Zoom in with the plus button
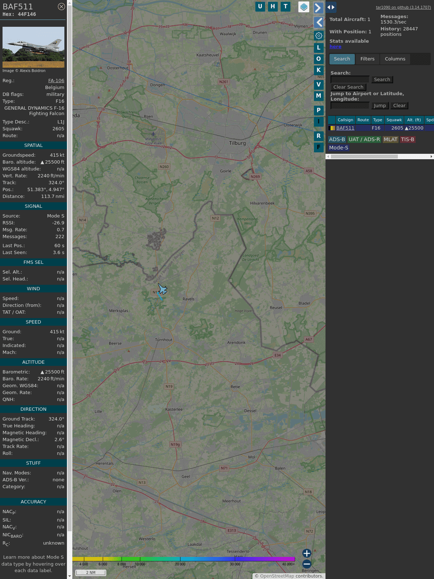 pyautogui.click(x=307, y=553)
